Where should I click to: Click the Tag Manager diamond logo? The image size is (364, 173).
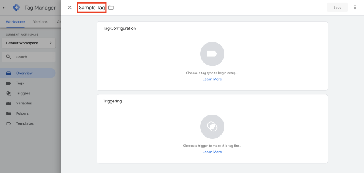click(16, 8)
